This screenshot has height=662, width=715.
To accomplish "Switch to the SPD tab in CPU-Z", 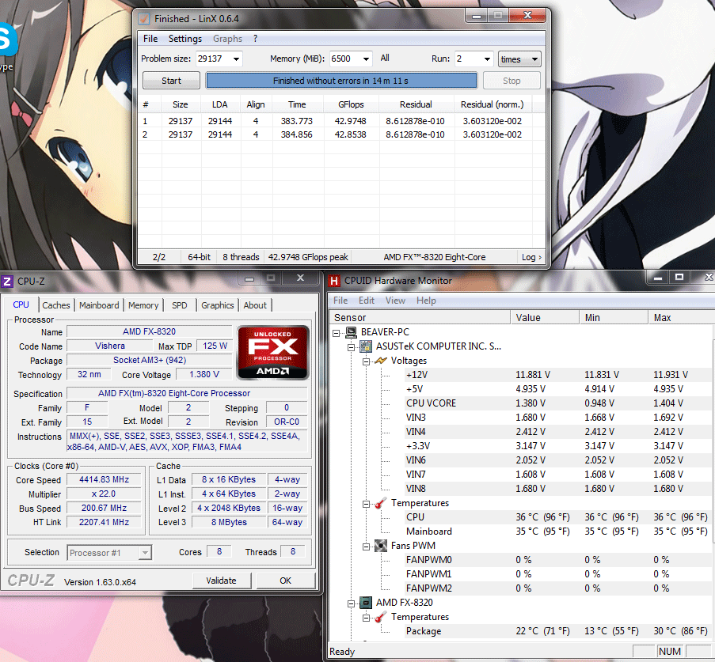I will 180,305.
